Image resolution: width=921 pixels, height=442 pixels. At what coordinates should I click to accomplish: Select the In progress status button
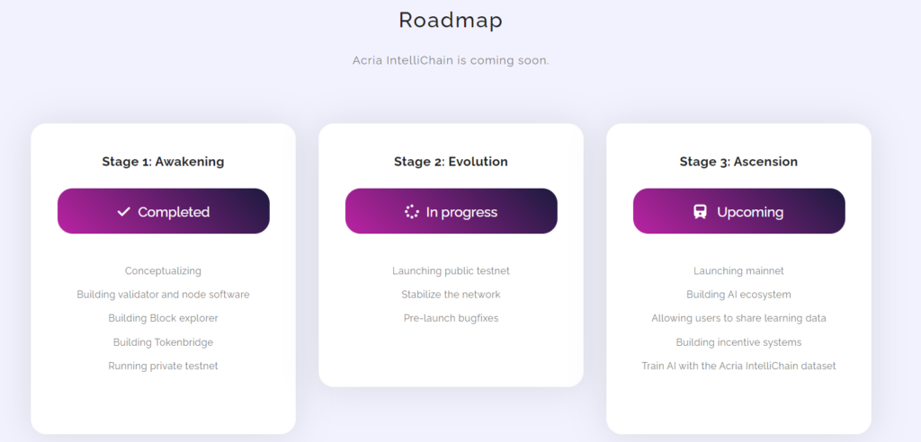pyautogui.click(x=452, y=211)
